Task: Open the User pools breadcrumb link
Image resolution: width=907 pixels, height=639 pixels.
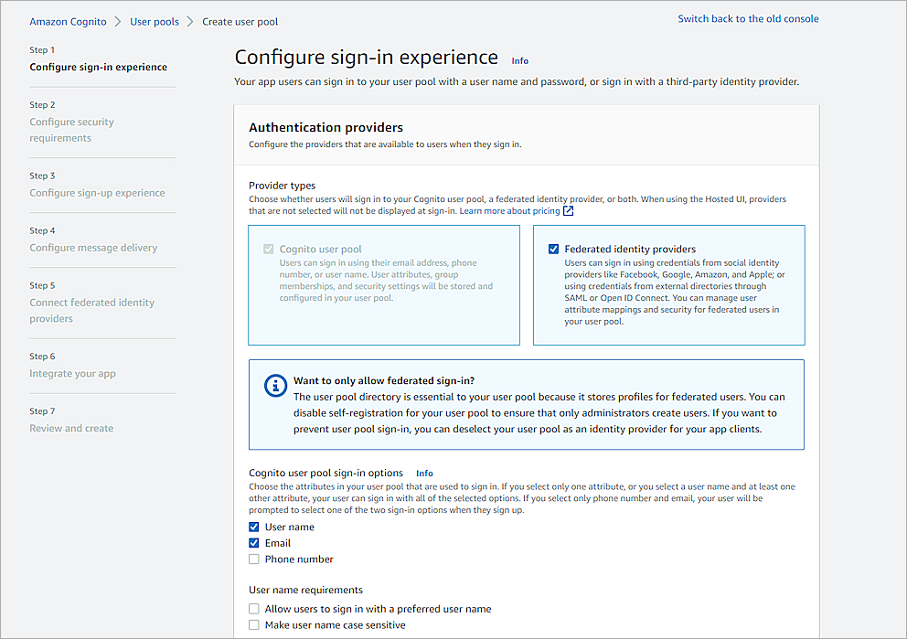Action: tap(154, 21)
